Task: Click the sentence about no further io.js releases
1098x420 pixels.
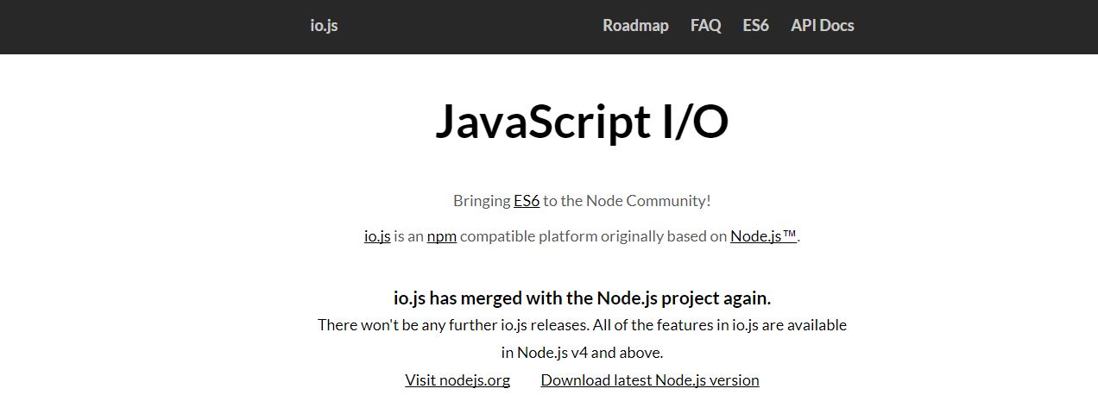Action: coord(453,325)
